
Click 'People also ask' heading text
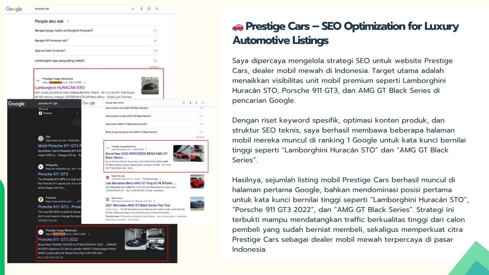[49, 21]
